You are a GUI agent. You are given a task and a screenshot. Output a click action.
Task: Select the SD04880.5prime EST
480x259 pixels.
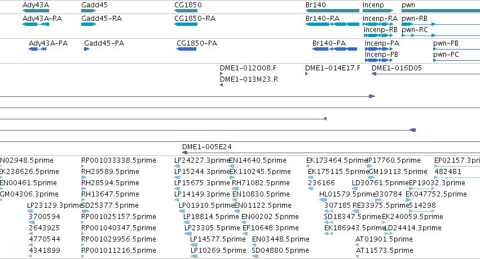click(x=280, y=251)
